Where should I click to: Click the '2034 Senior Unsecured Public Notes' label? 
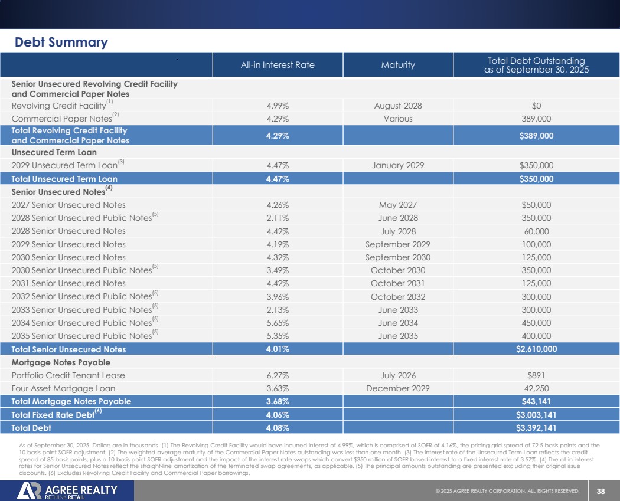point(81,323)
